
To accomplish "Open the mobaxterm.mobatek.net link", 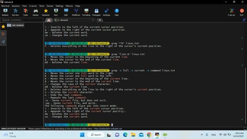I will tap(108, 129).
